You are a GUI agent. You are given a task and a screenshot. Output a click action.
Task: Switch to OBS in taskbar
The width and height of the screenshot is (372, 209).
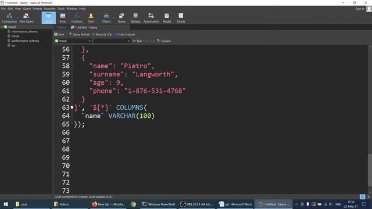[x=196, y=204]
